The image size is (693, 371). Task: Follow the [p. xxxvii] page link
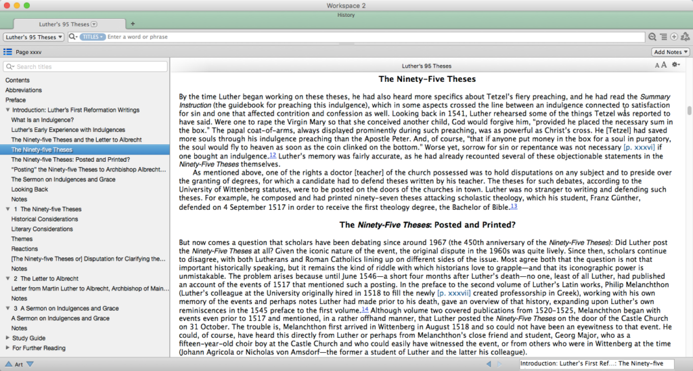pos(454,293)
